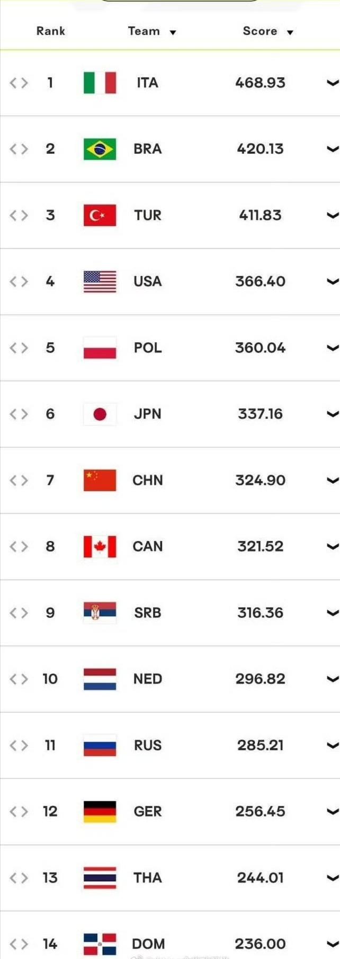
Task: Sort table by Score column
Action: 268,31
